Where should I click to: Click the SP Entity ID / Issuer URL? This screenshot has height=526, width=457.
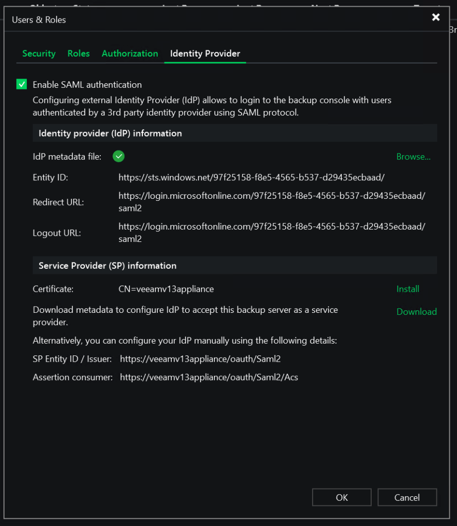point(200,359)
